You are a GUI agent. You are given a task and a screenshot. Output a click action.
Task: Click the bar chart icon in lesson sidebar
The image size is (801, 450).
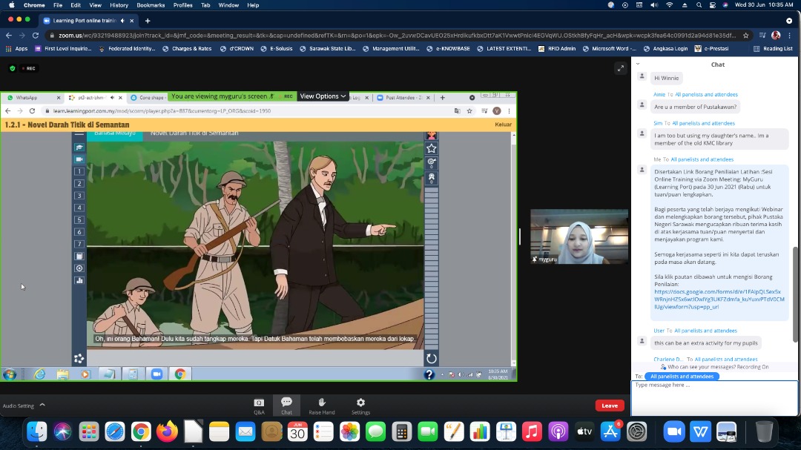[79, 280]
